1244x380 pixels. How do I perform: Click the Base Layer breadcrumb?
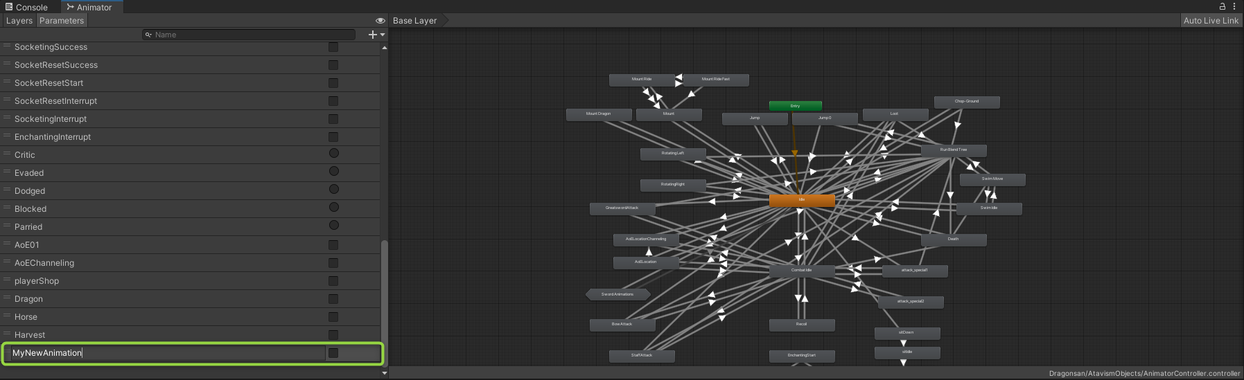pos(414,21)
